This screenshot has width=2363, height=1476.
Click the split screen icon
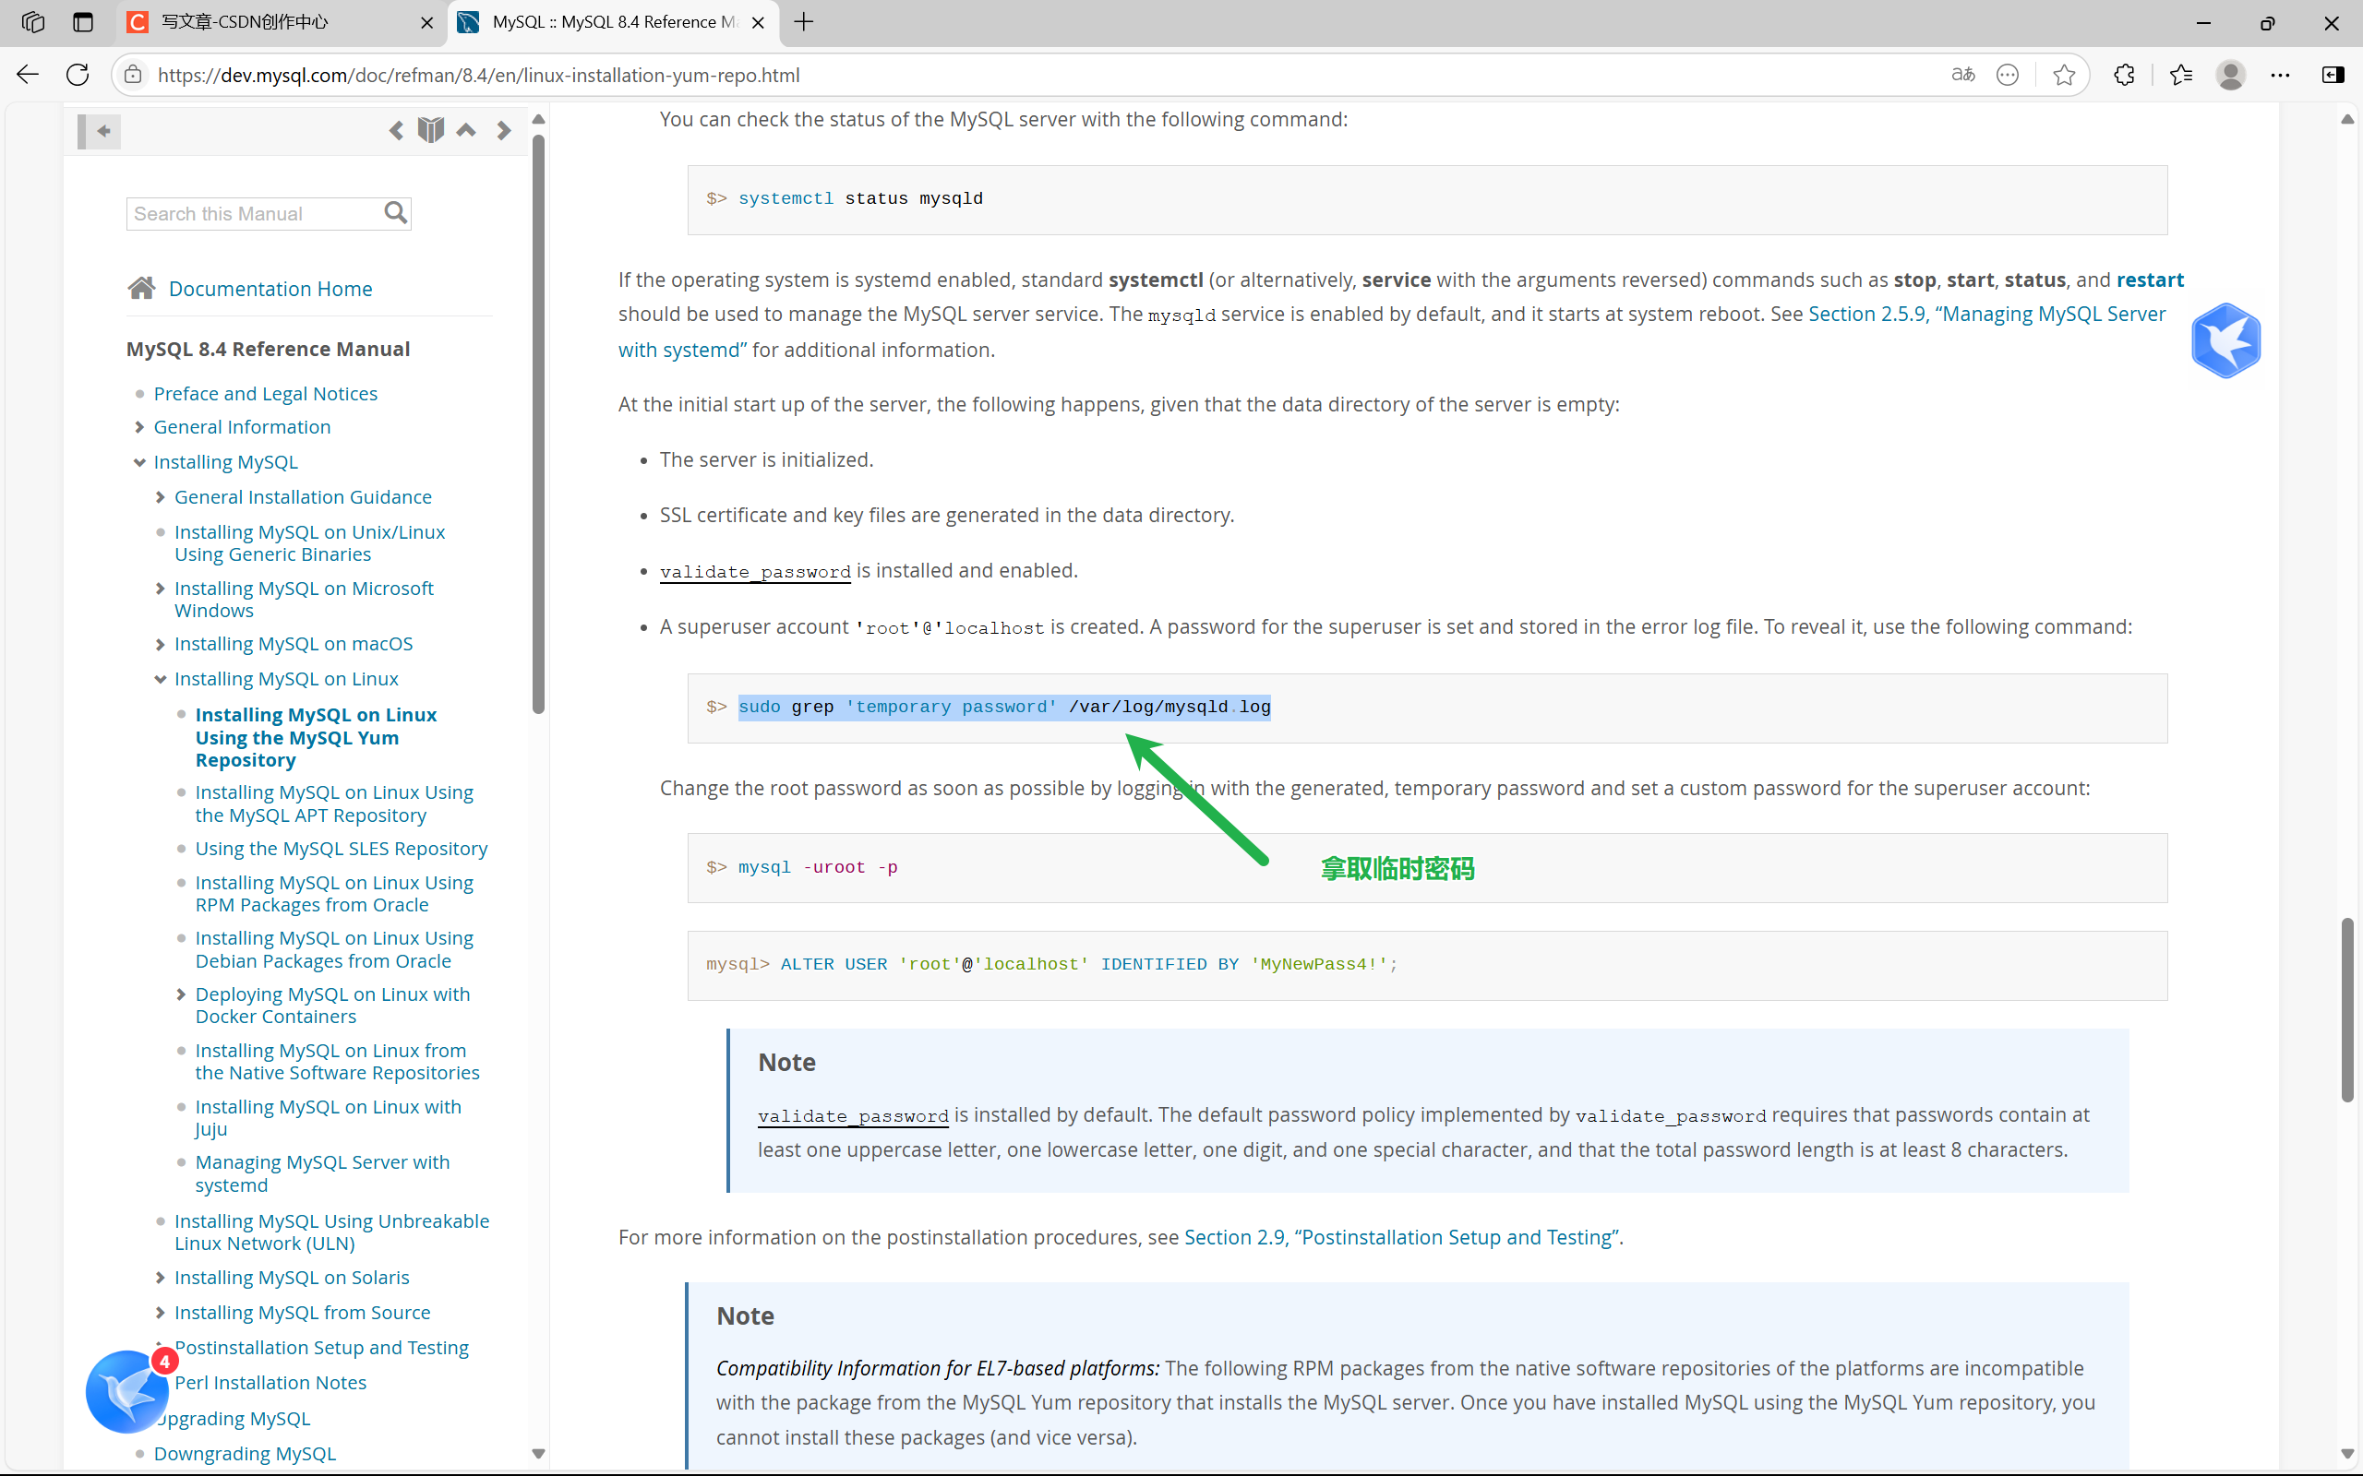point(2333,74)
